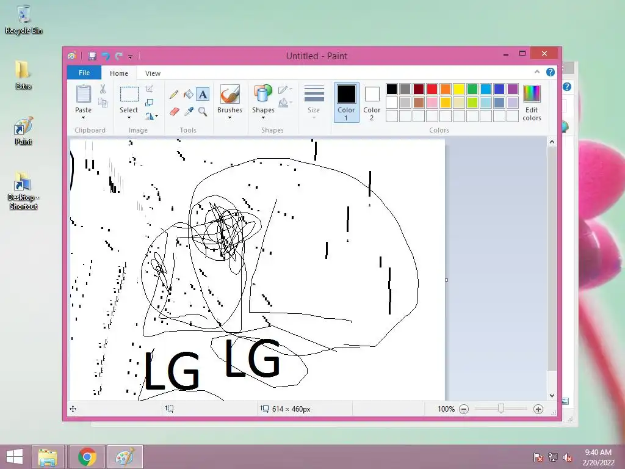This screenshot has height=469, width=625.
Task: Open the Recycle Bin desktop icon
Action: (24, 20)
